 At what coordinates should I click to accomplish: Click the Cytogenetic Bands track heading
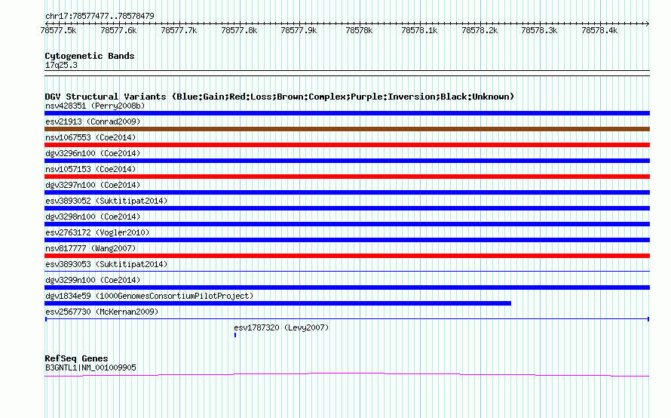tap(90, 56)
